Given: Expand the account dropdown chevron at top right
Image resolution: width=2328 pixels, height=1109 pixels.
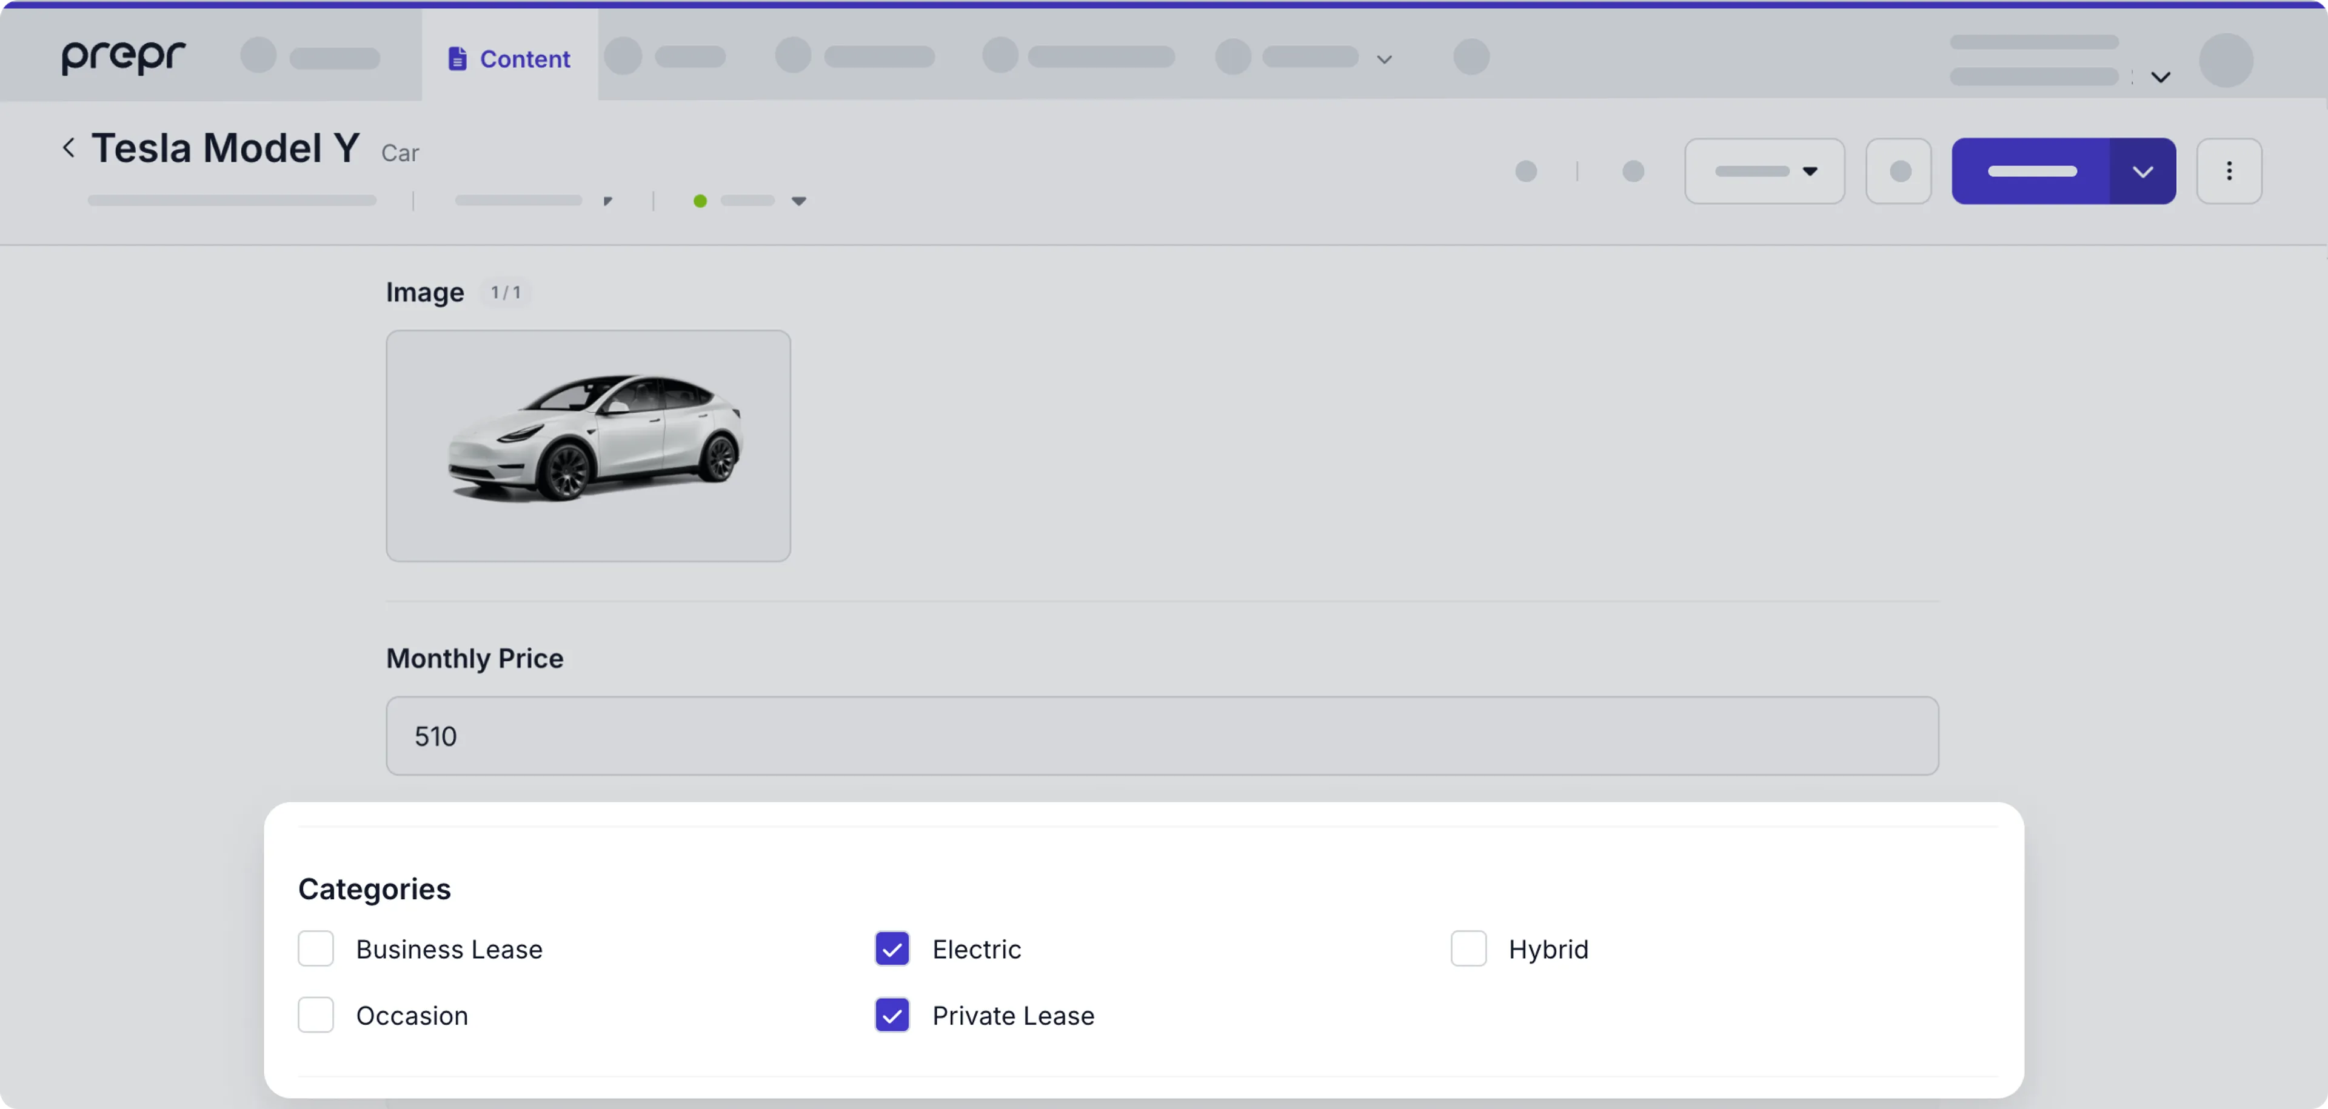Looking at the screenshot, I should point(2160,78).
